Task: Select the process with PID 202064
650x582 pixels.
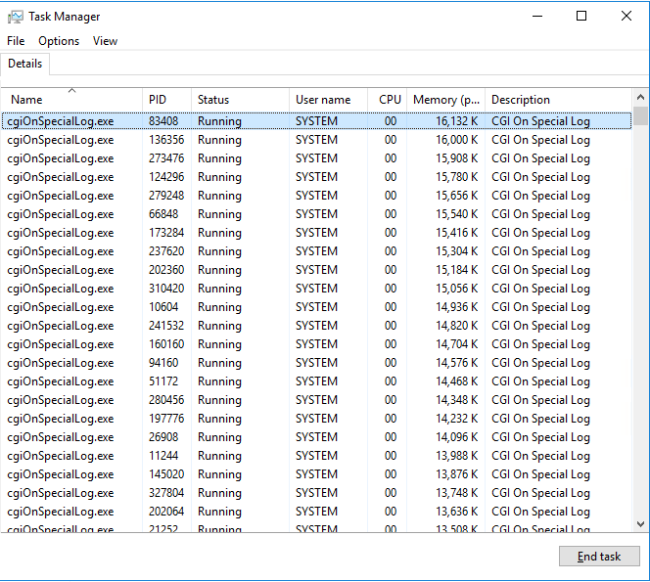Action: click(316, 512)
